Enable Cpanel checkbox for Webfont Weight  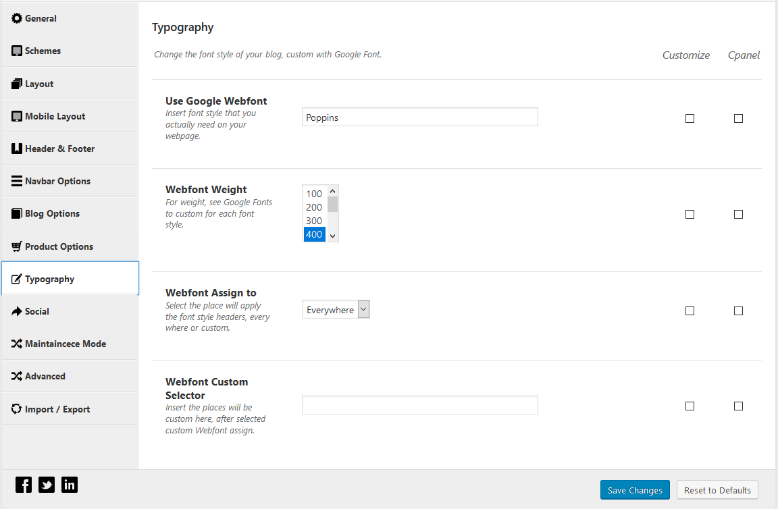tap(738, 214)
